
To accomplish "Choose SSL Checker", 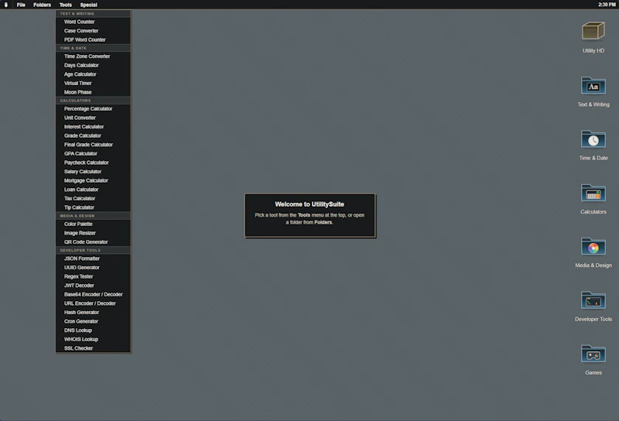I will [93, 348].
